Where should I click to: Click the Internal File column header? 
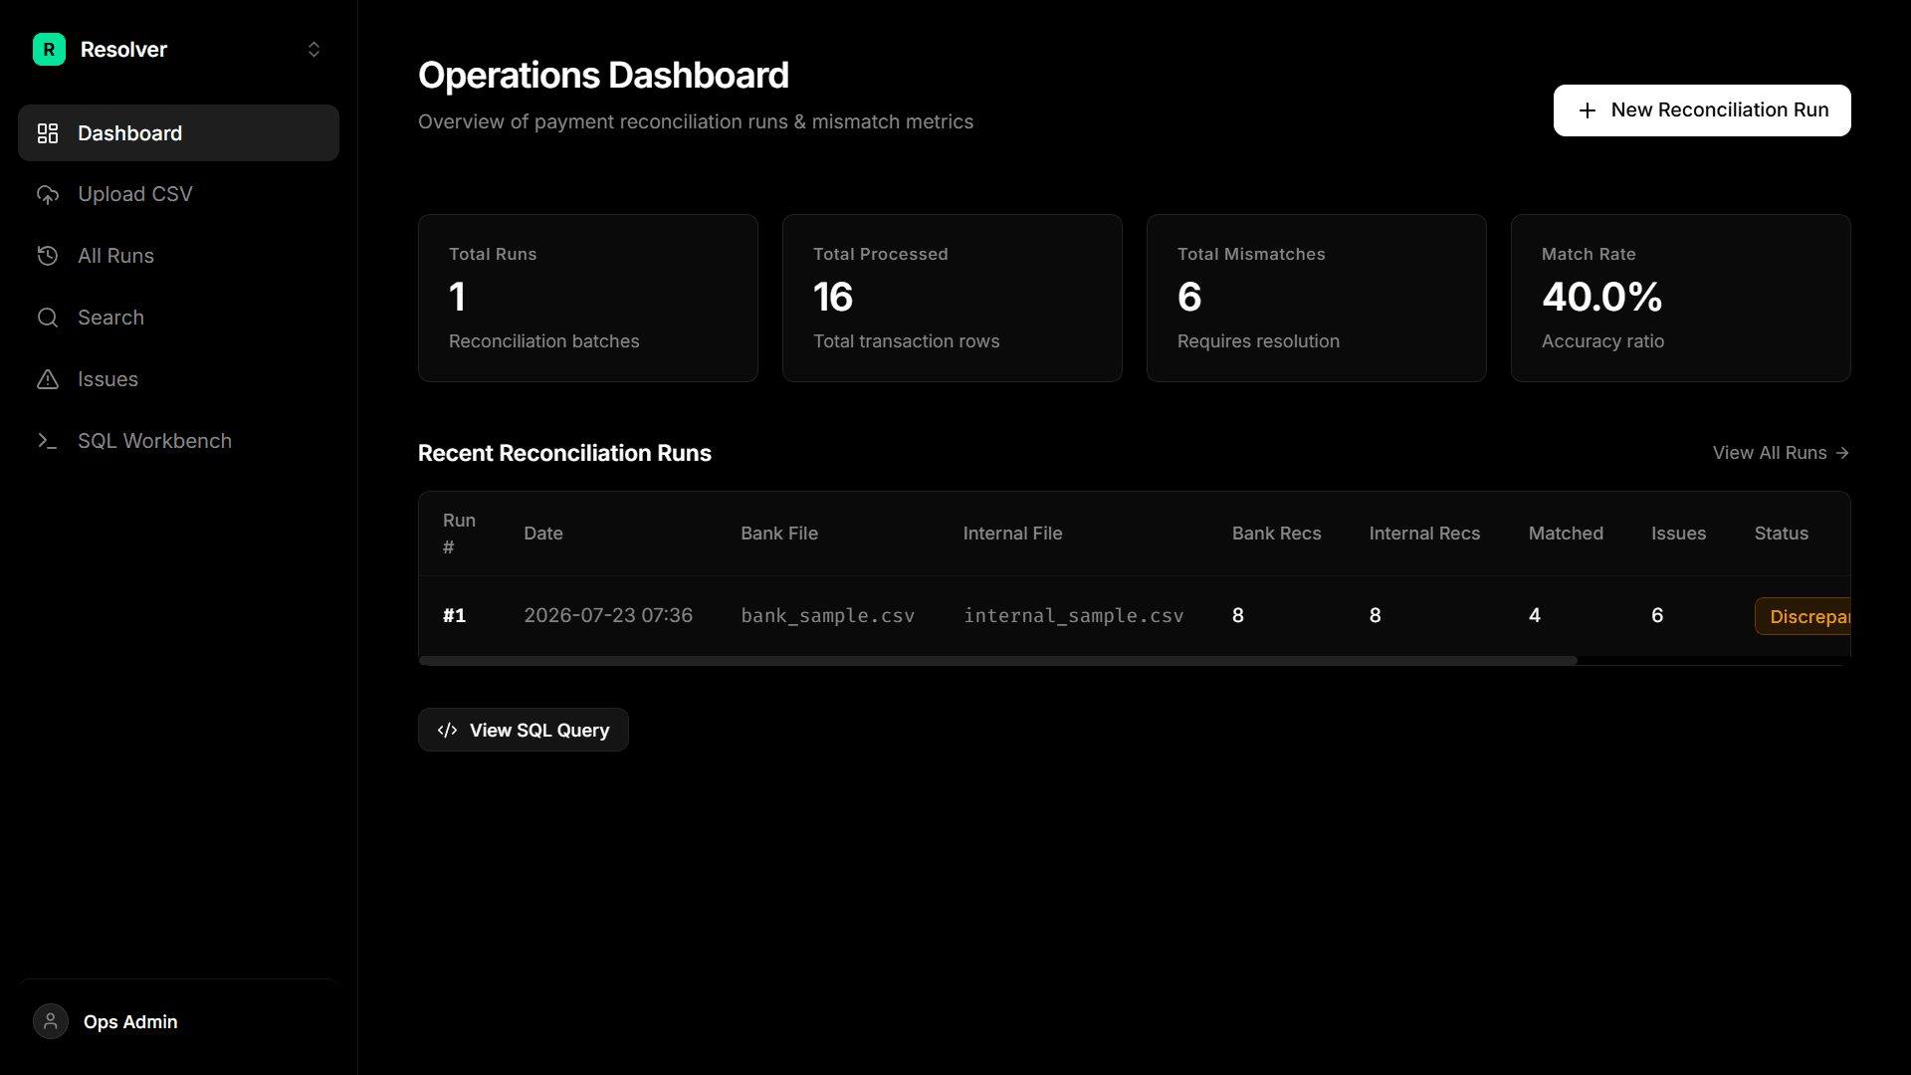point(1012,534)
